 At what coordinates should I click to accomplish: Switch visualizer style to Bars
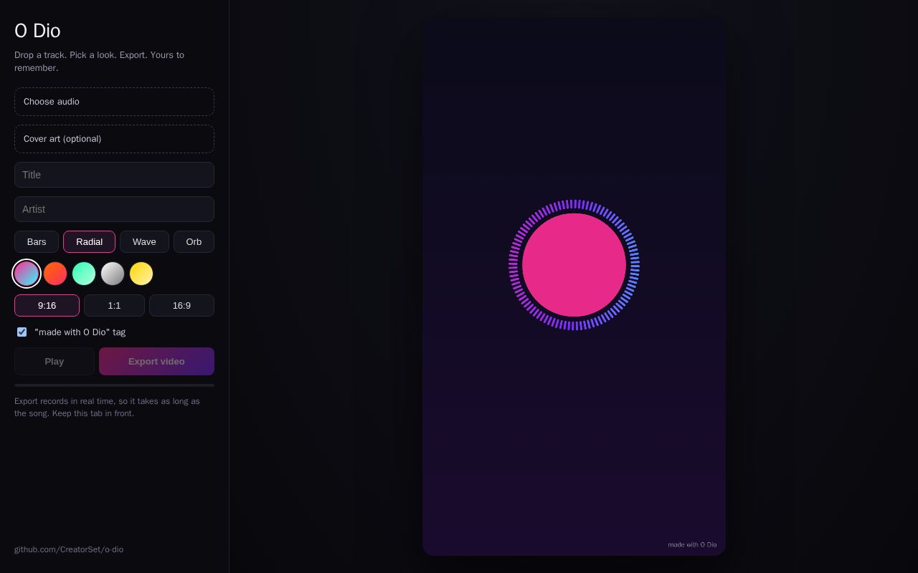[x=37, y=242]
